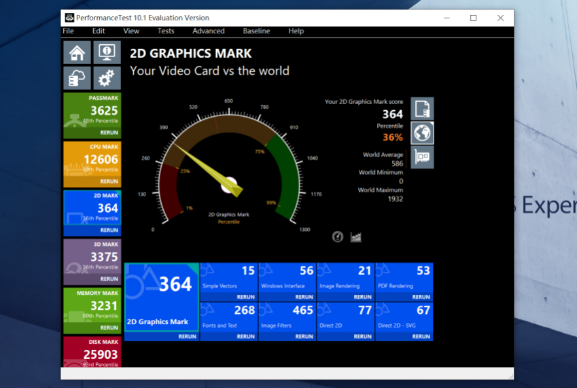
Task: Open the Help menu
Action: (x=296, y=31)
